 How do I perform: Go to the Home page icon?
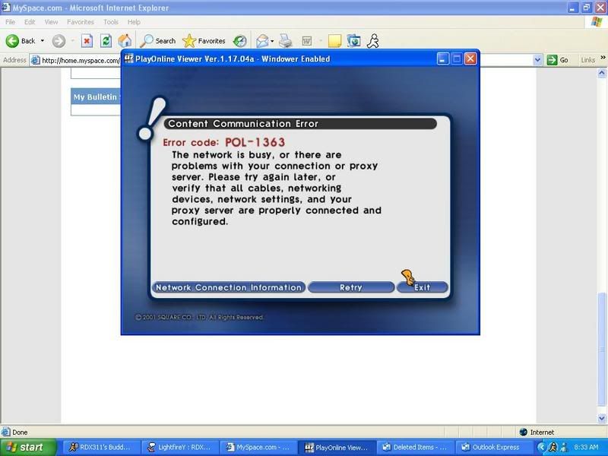125,41
